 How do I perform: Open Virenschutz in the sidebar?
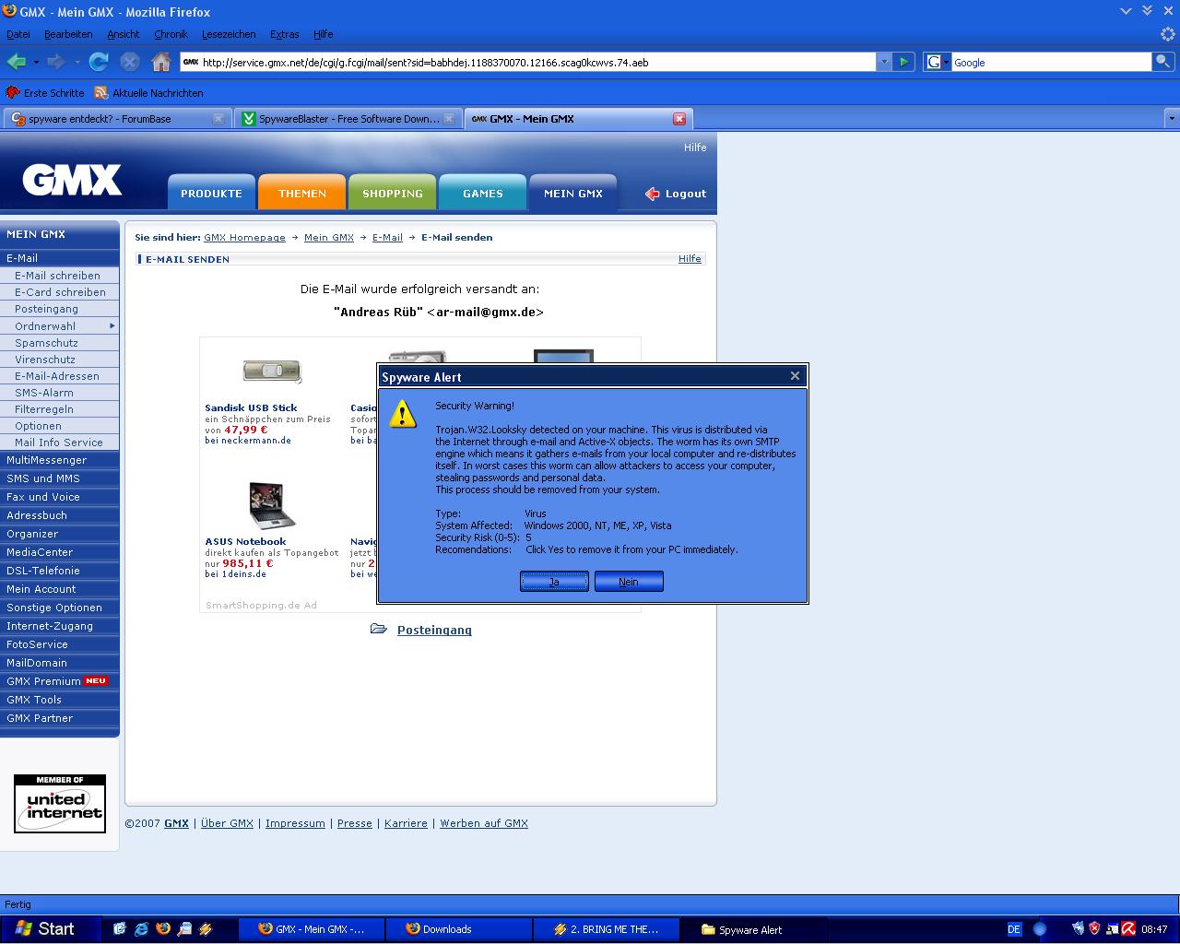[x=45, y=360]
